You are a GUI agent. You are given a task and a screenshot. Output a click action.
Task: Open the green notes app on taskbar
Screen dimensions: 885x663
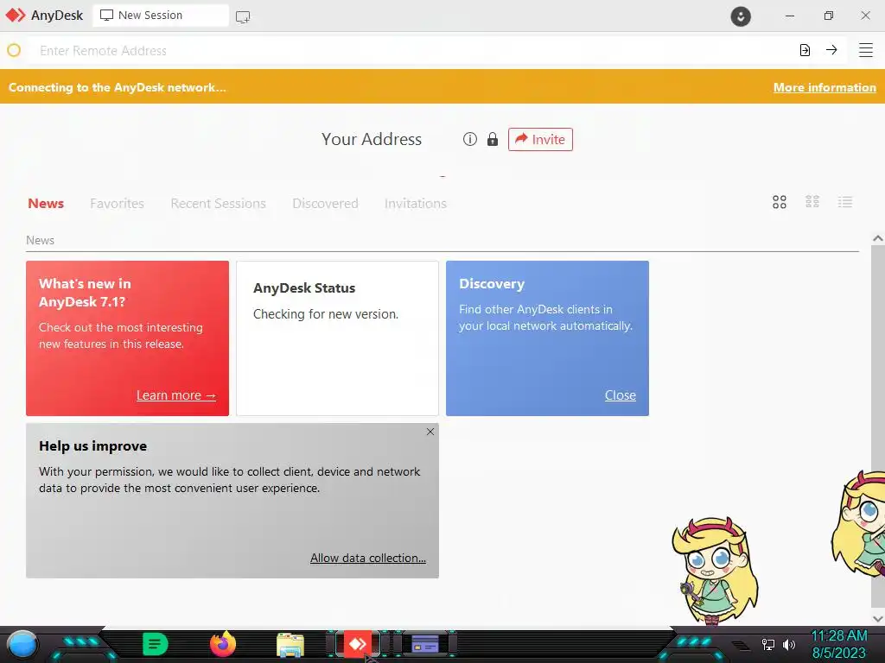coord(156,644)
